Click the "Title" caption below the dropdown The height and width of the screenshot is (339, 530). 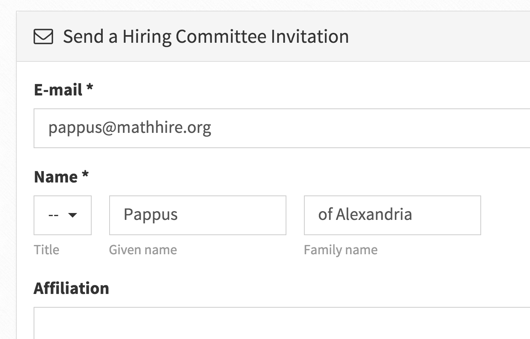[47, 250]
